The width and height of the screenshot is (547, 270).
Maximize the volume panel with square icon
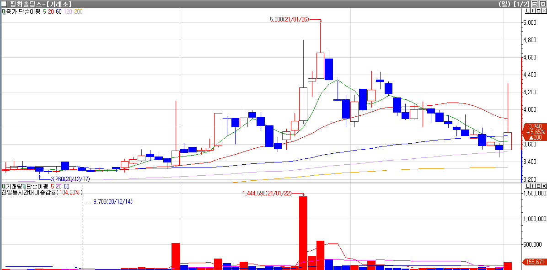click(x=538, y=186)
